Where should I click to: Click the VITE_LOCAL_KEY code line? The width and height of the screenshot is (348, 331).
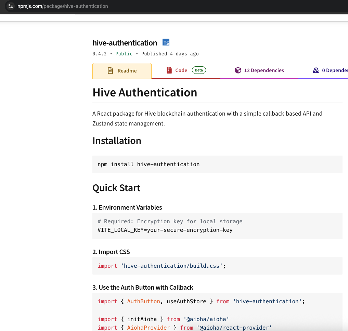point(165,230)
